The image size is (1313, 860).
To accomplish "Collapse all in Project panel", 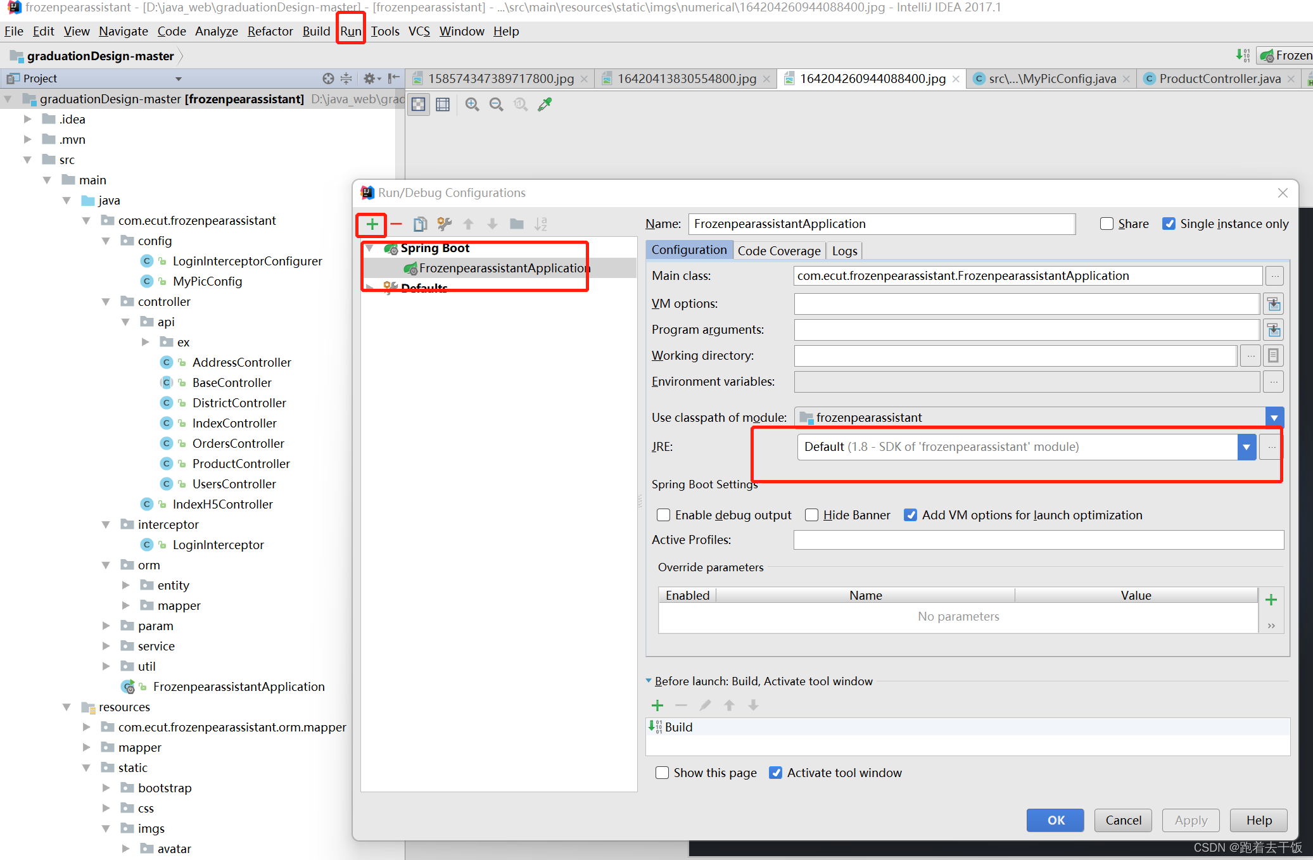I will pos(346,79).
